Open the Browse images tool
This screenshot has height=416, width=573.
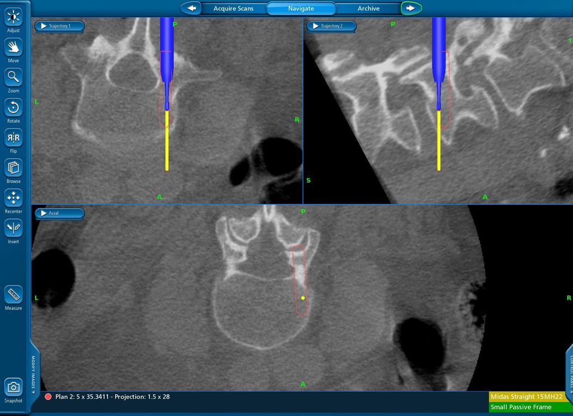13,168
